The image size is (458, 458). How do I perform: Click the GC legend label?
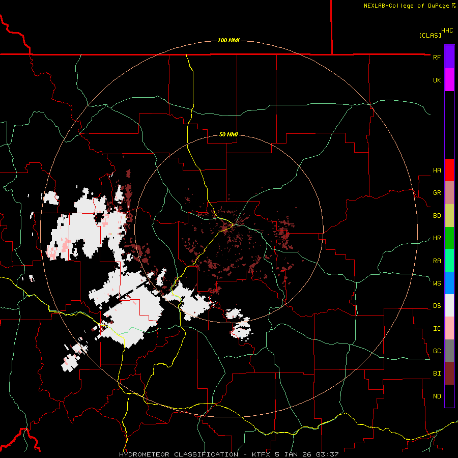point(437,351)
